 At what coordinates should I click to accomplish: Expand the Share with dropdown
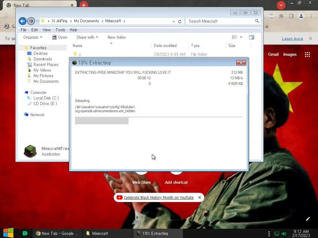87,37
